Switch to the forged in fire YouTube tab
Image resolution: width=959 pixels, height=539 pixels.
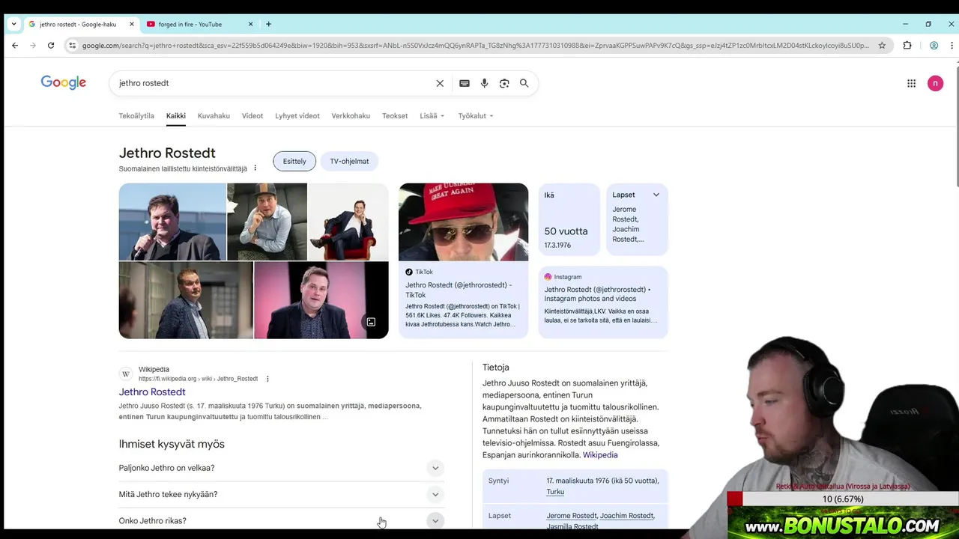[x=199, y=24]
